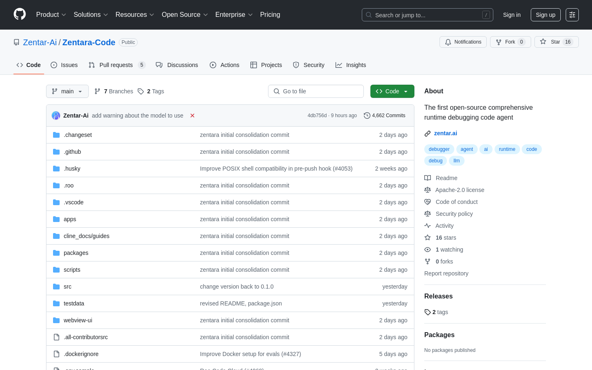This screenshot has width=592, height=370.
Task: Click the Zentar-Ai avatar on commit row
Action: coord(56,116)
